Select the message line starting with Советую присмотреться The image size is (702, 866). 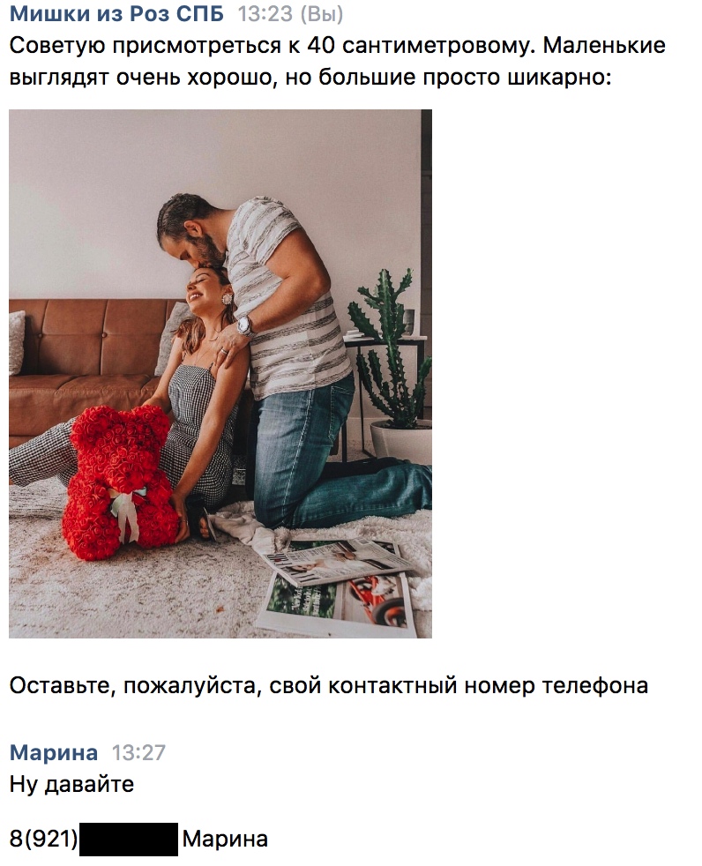[338, 46]
